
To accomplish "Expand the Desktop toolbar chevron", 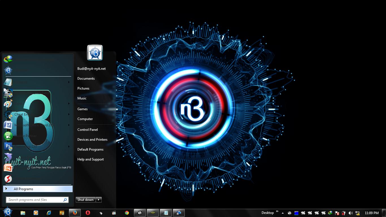I will point(277,211).
